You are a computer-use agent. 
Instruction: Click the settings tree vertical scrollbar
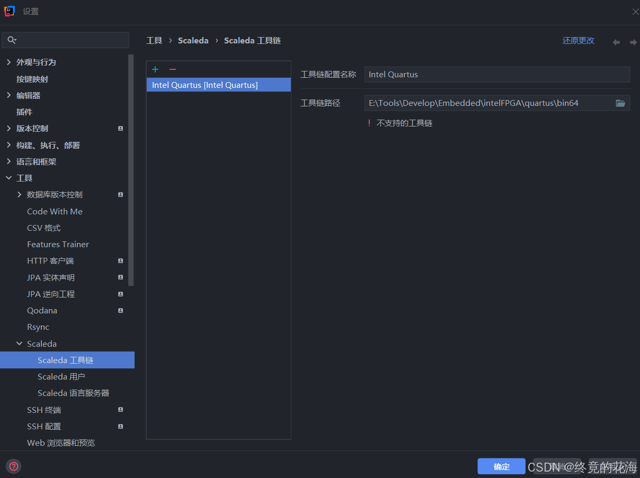point(131,169)
